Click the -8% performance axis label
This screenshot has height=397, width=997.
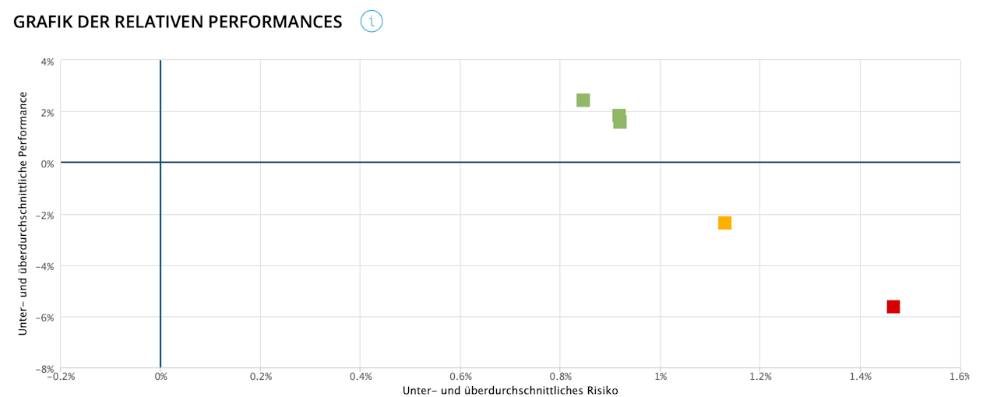pos(45,368)
